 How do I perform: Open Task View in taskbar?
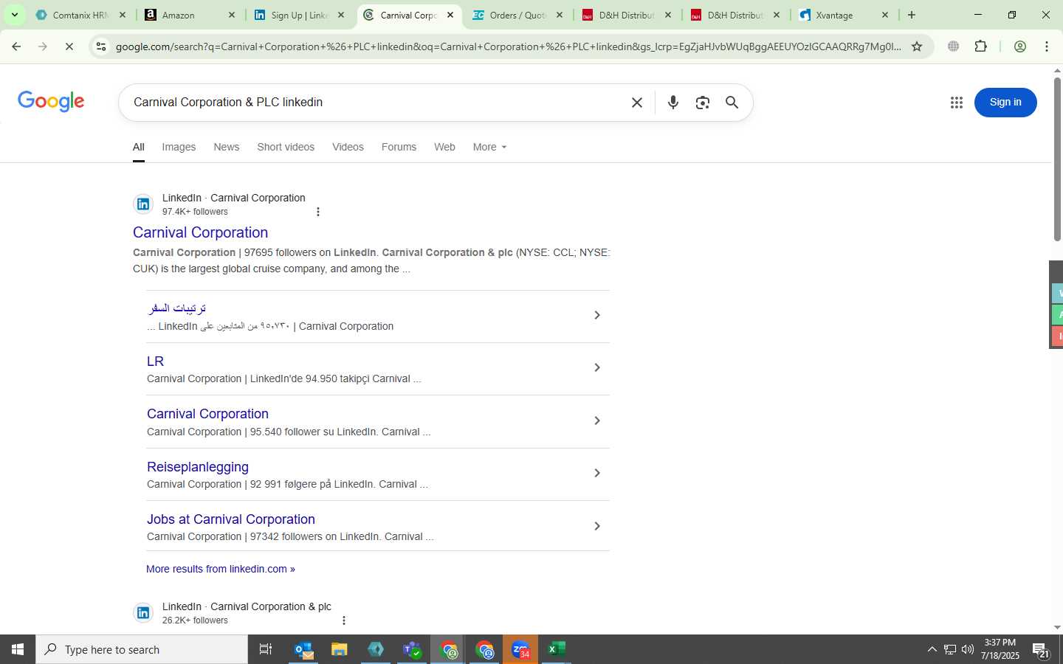(x=266, y=649)
